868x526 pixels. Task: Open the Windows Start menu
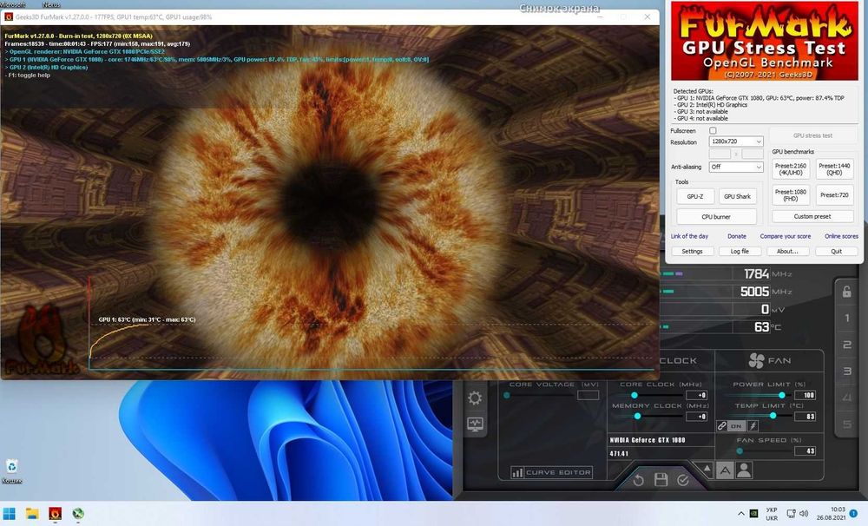10,514
